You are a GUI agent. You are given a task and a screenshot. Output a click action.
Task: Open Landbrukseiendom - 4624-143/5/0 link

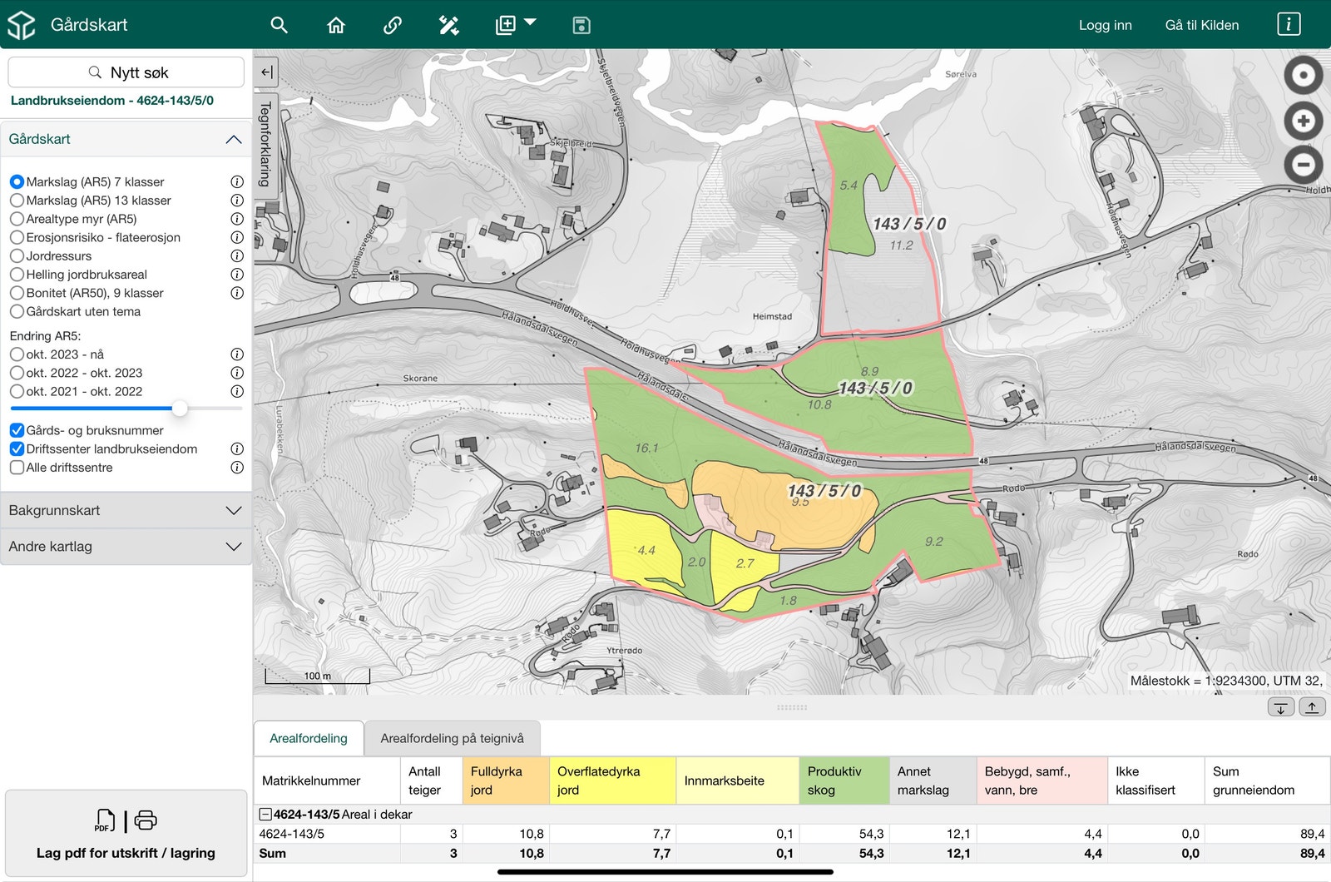(112, 101)
